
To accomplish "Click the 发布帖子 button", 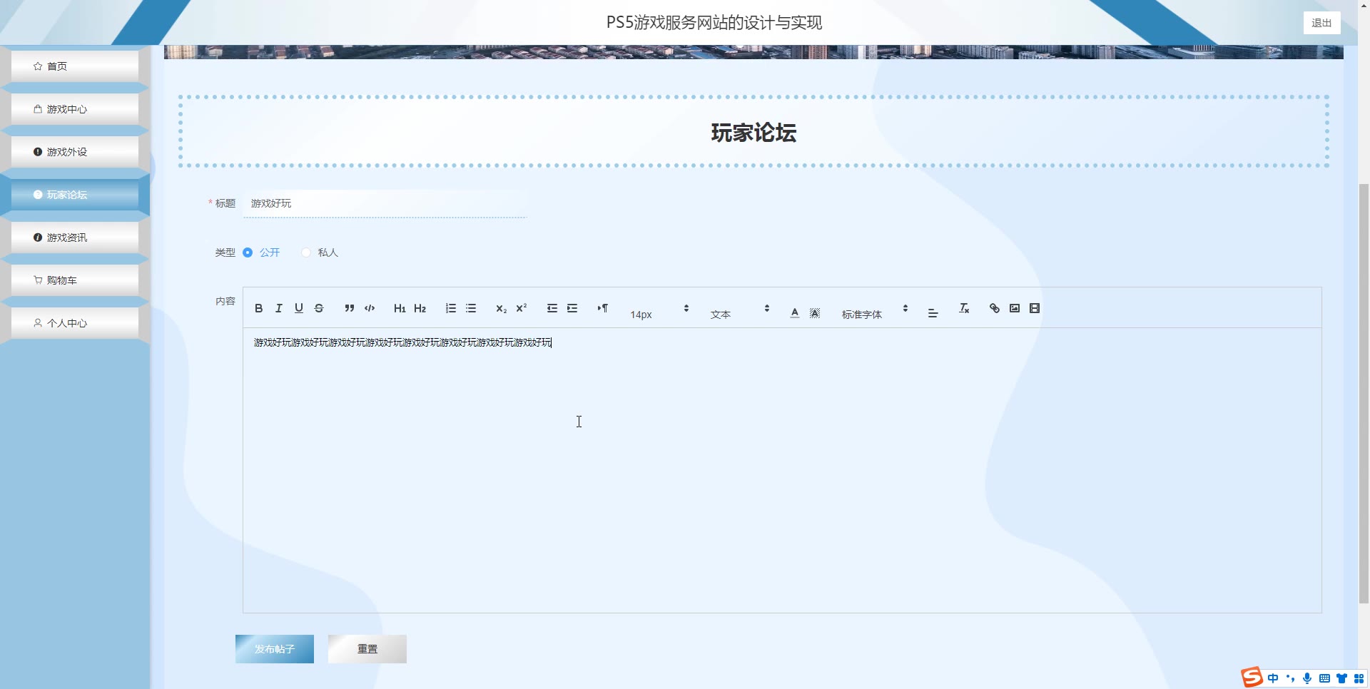I will click(275, 649).
